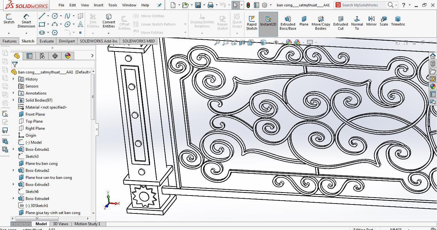Click the New document icon
Screen dimensions: 437x230
(173, 5)
